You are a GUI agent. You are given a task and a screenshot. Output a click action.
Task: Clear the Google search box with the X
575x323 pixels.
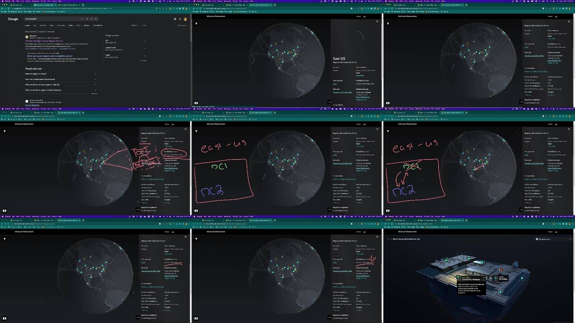point(82,19)
